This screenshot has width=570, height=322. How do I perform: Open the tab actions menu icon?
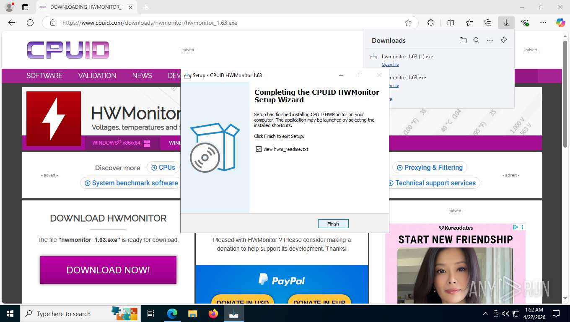pos(25,7)
